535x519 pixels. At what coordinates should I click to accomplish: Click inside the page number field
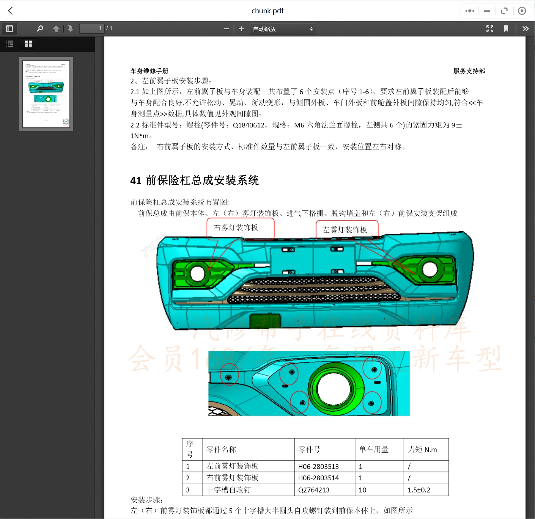click(x=92, y=28)
